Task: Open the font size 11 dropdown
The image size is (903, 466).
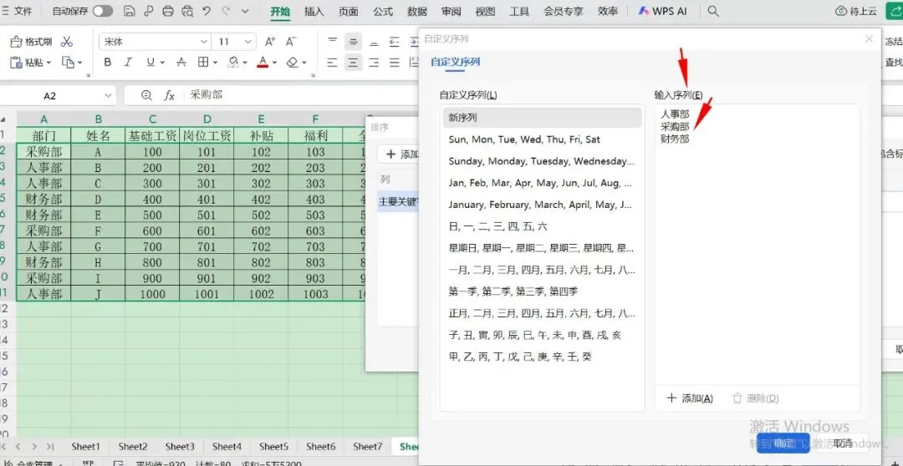Action: point(248,42)
